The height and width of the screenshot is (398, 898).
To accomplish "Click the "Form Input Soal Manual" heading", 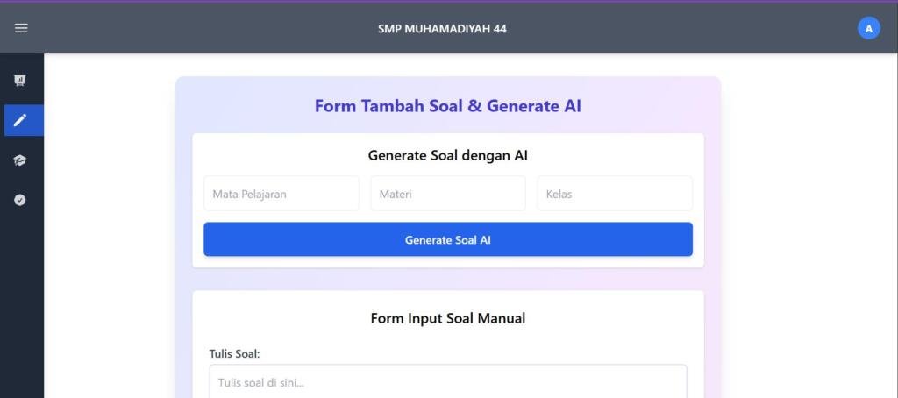I will [448, 318].
